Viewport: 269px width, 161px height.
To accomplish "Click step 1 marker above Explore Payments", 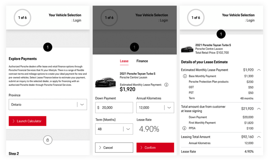I will [x=48, y=47].
